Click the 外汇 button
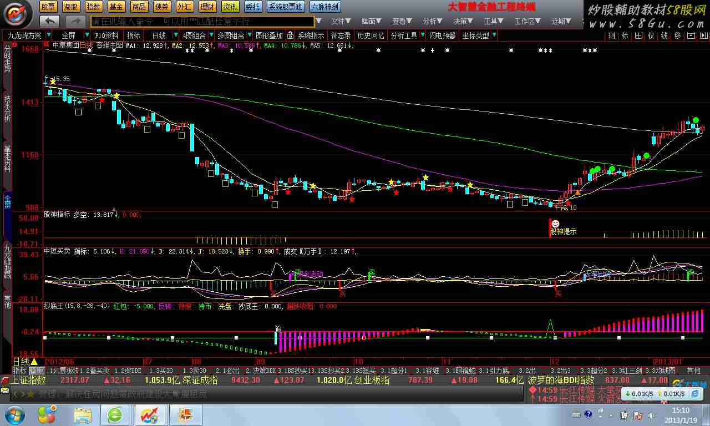This screenshot has height=426, width=710. click(x=185, y=7)
